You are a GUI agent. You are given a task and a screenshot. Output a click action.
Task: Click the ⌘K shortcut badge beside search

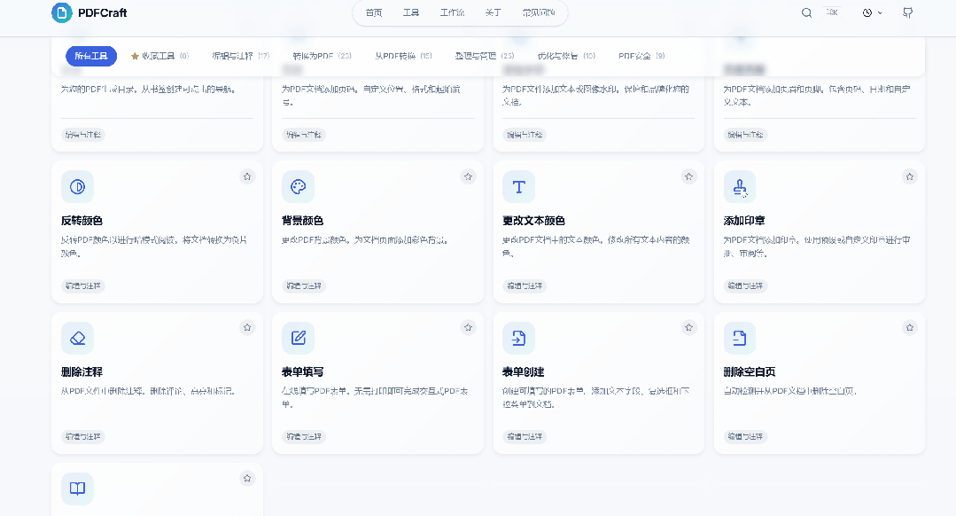(x=832, y=12)
